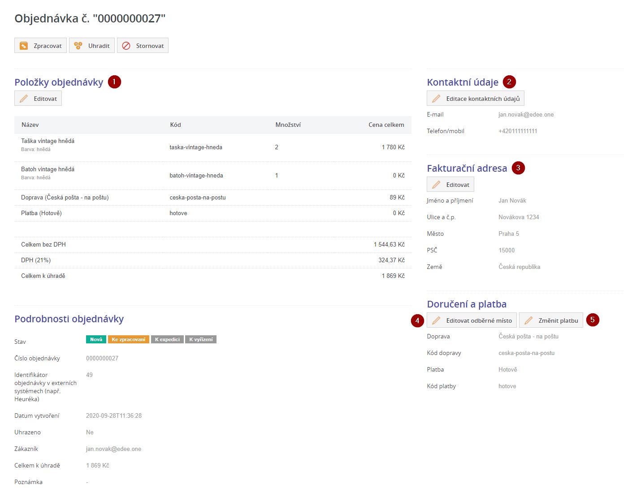Select the orange Ke zpracování status badge

click(x=128, y=339)
